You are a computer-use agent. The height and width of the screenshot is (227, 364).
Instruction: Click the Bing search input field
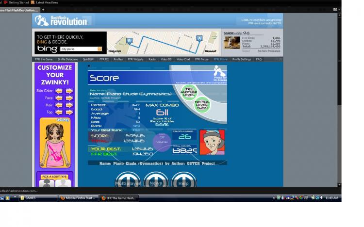(79, 49)
